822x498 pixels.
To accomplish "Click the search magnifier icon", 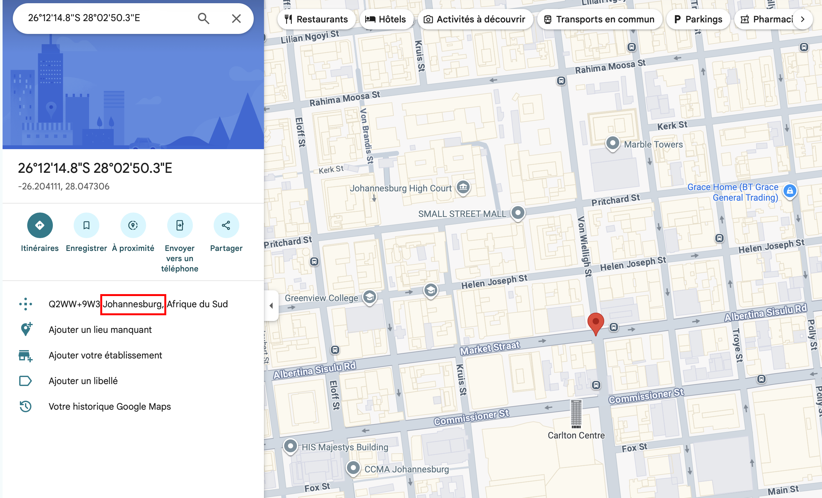I will [203, 18].
